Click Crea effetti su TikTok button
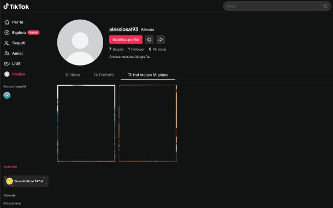Image resolution: width=333 pixels, height=208 pixels. pyautogui.click(x=26, y=181)
